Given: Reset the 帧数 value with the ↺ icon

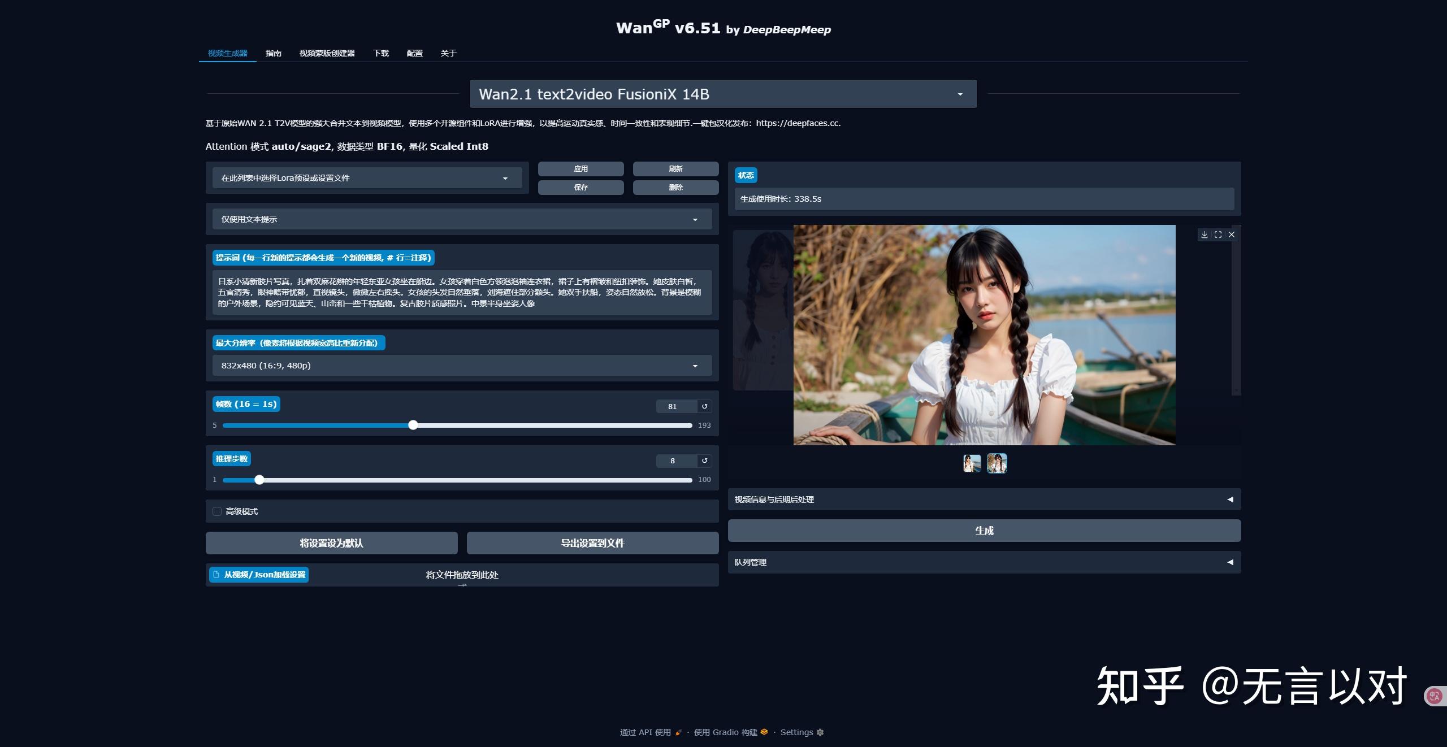Looking at the screenshot, I should [705, 406].
